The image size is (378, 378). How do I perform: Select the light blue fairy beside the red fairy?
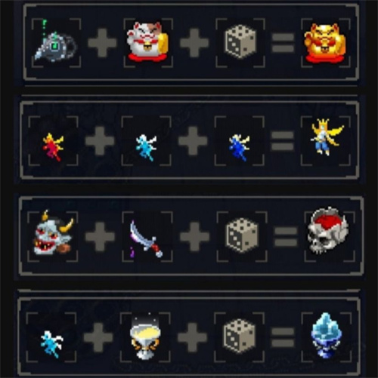(146, 147)
